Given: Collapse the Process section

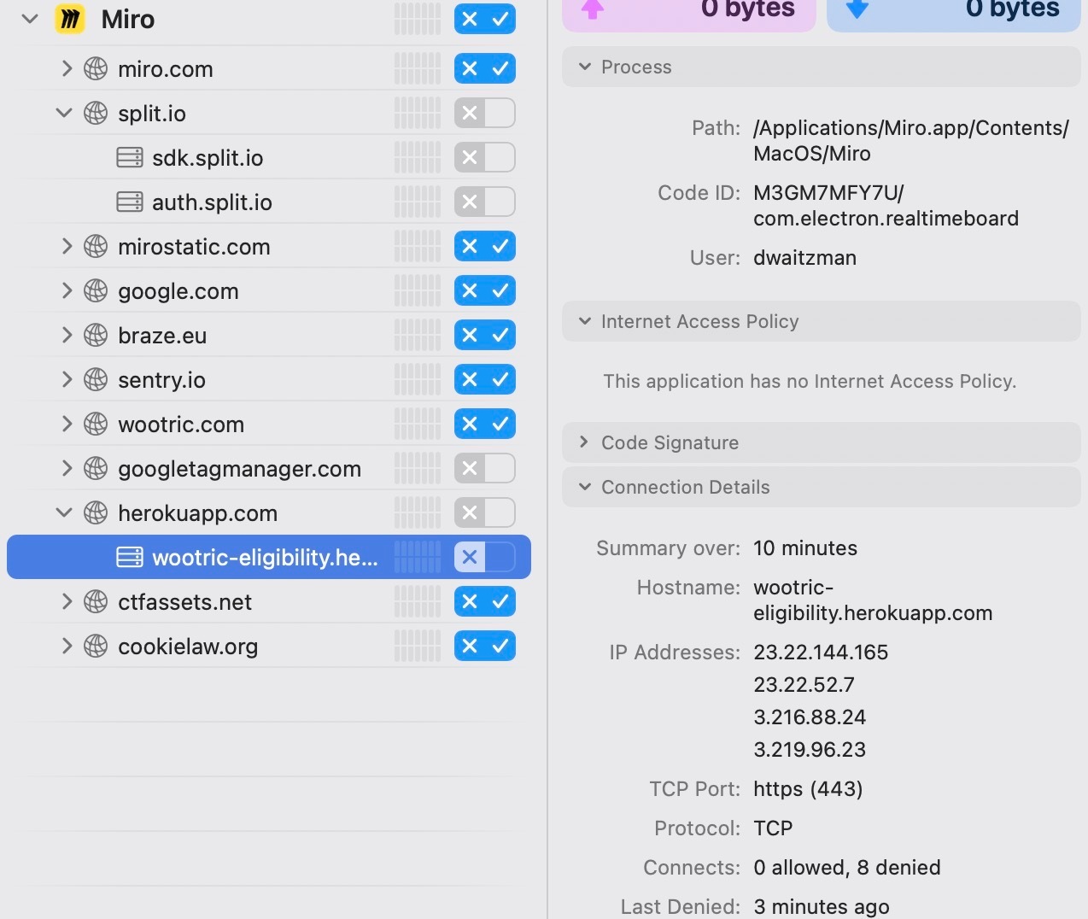Looking at the screenshot, I should (585, 67).
